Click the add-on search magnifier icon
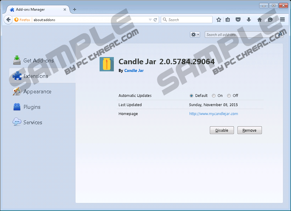Image resolution: width=291 pixels, height=211 pixels. [280, 34]
